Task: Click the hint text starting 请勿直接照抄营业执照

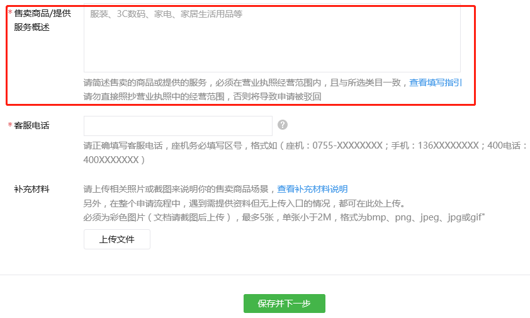Action: 202,97
